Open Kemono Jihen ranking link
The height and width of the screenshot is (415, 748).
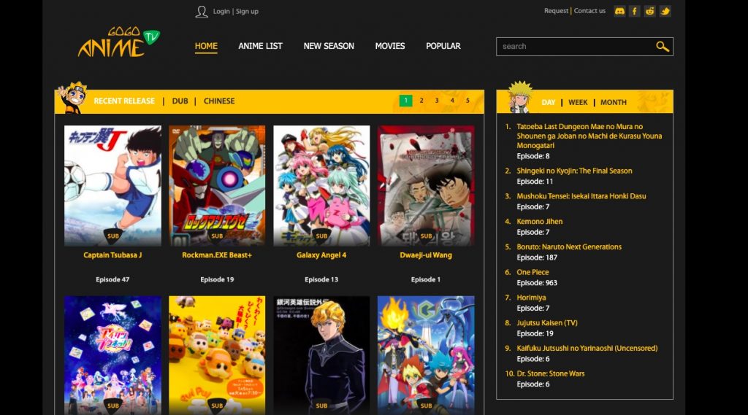pos(540,222)
